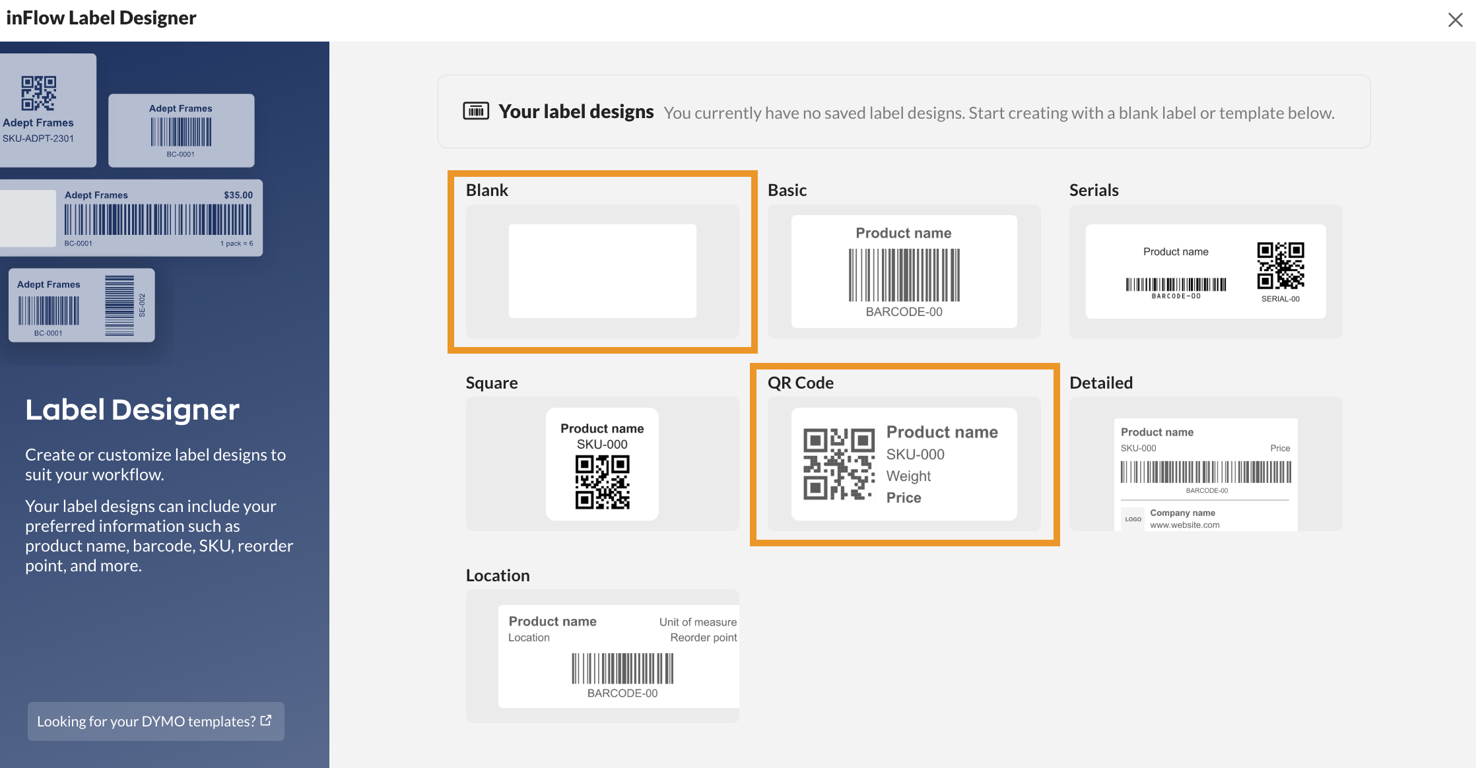Click the 'Square' template title text
Viewport: 1476px width, 768px height.
click(x=492, y=383)
